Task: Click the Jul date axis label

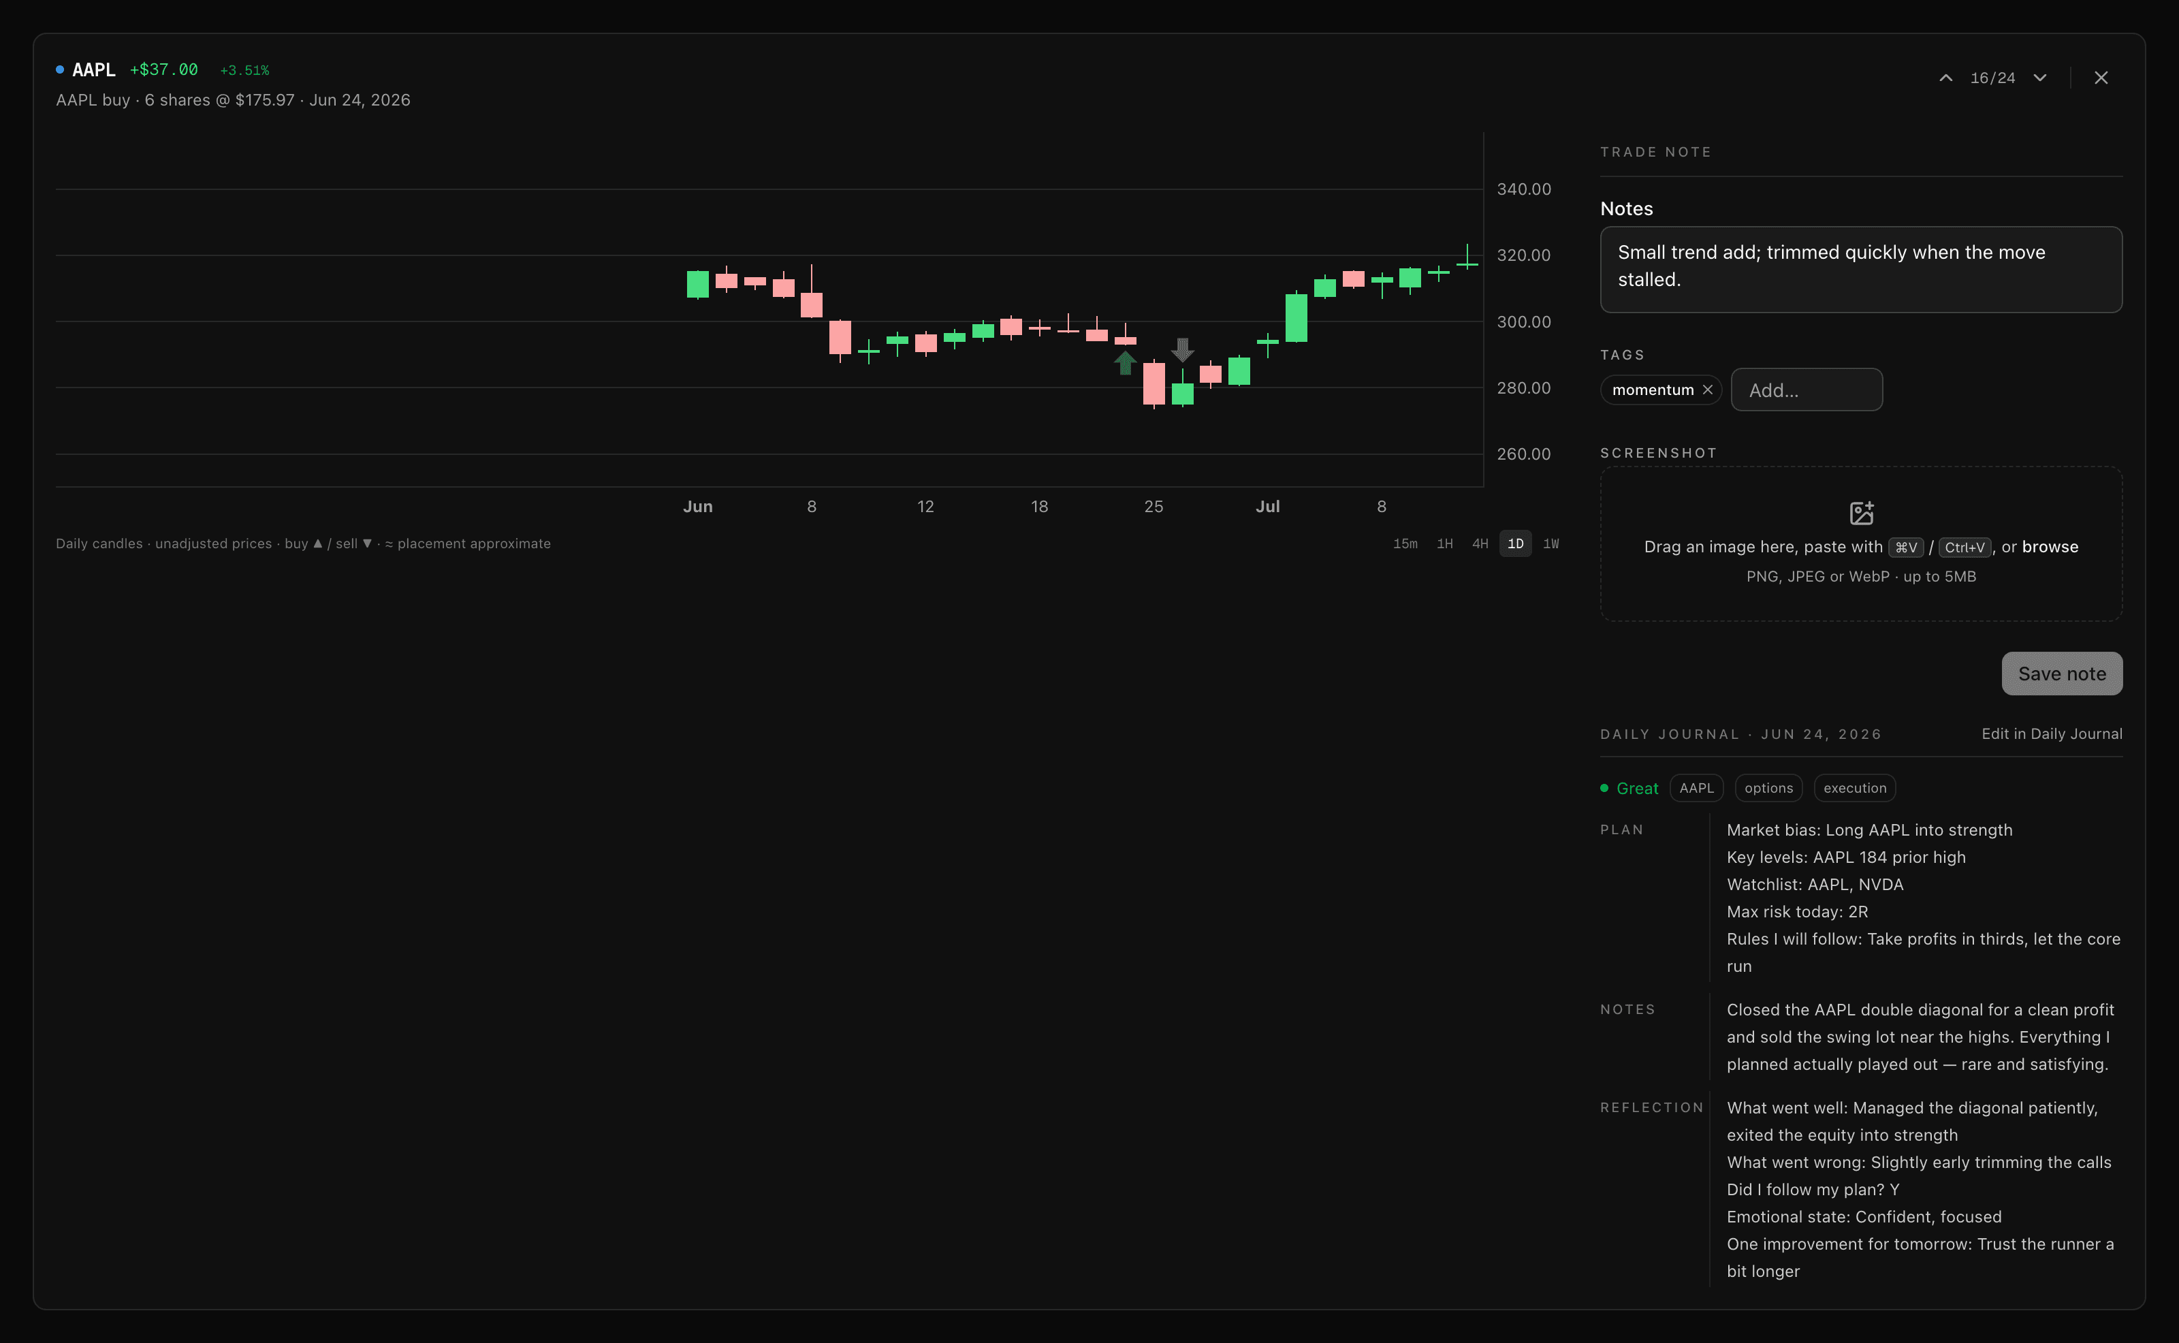Action: click(x=1267, y=506)
